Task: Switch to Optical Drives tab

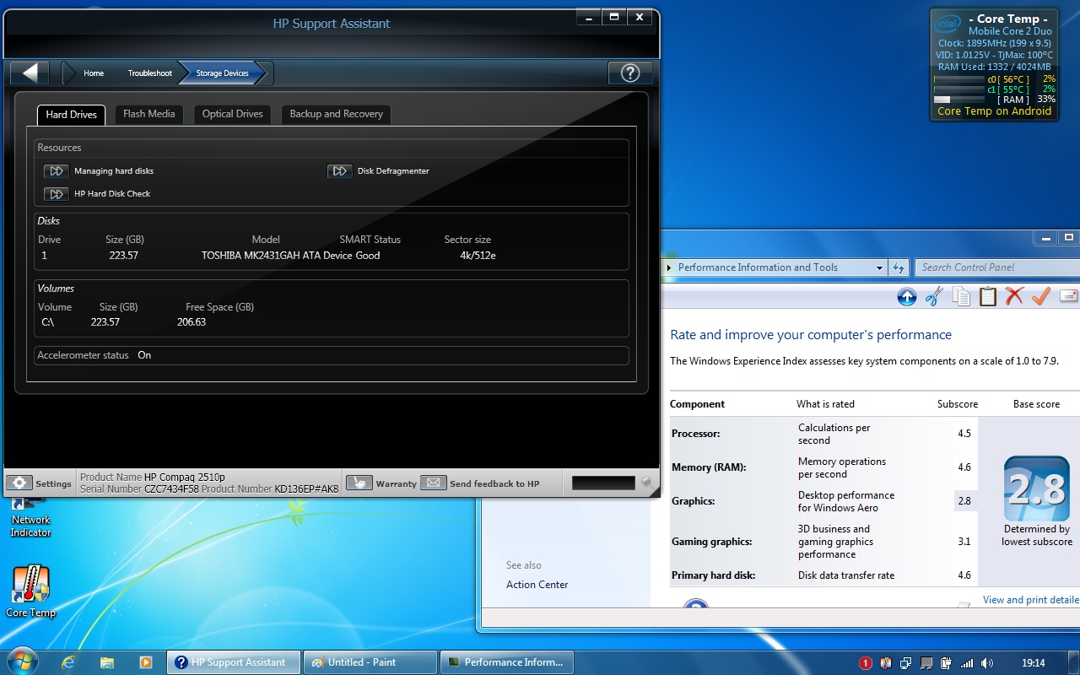Action: 233,114
